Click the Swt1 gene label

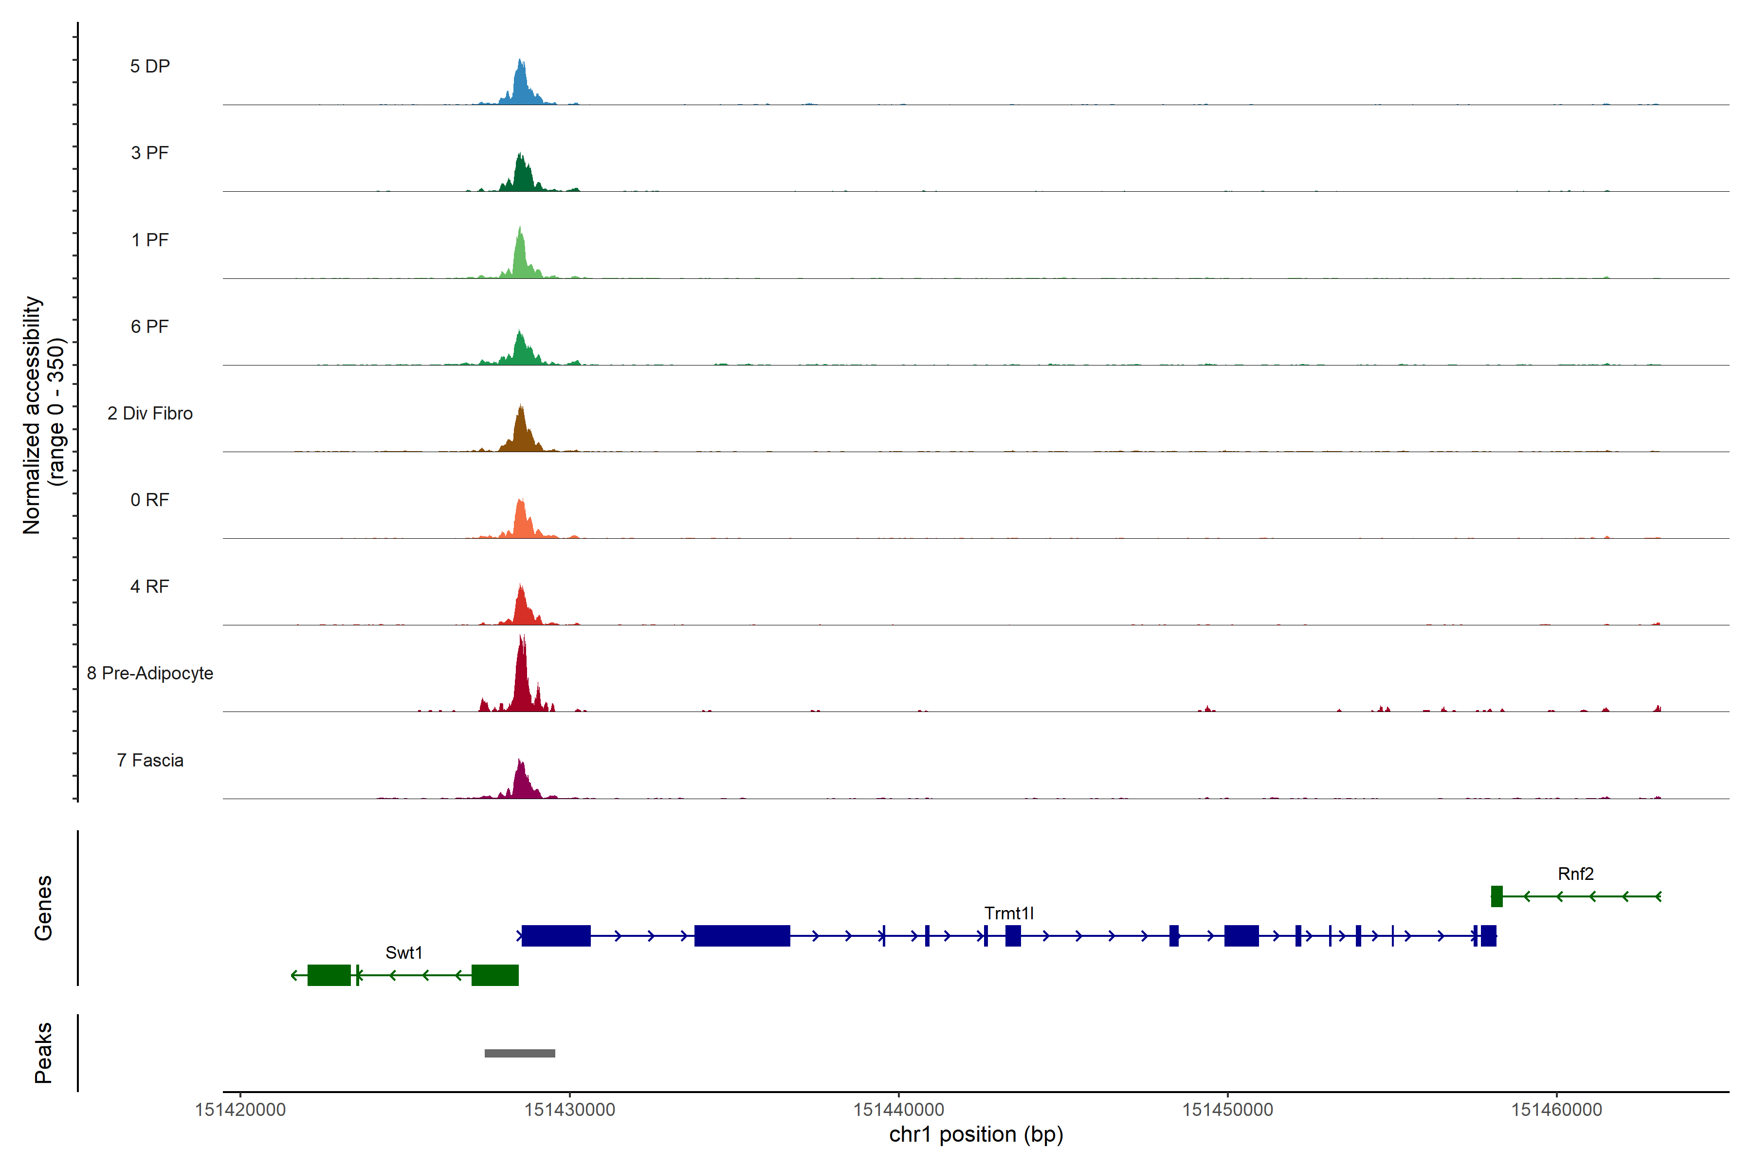tap(404, 953)
